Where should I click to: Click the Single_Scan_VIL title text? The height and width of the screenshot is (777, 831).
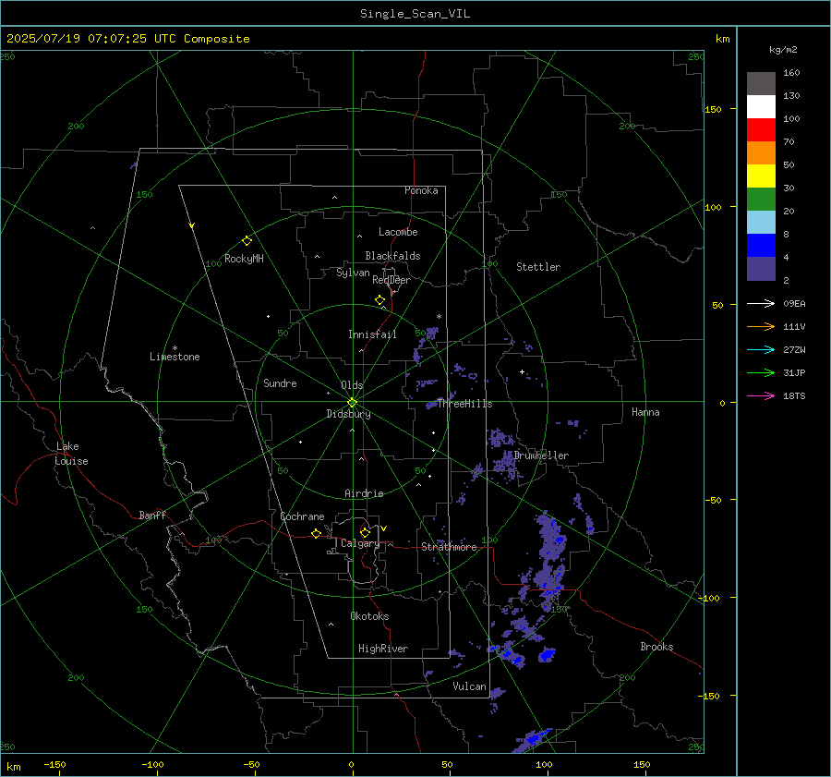coord(415,14)
